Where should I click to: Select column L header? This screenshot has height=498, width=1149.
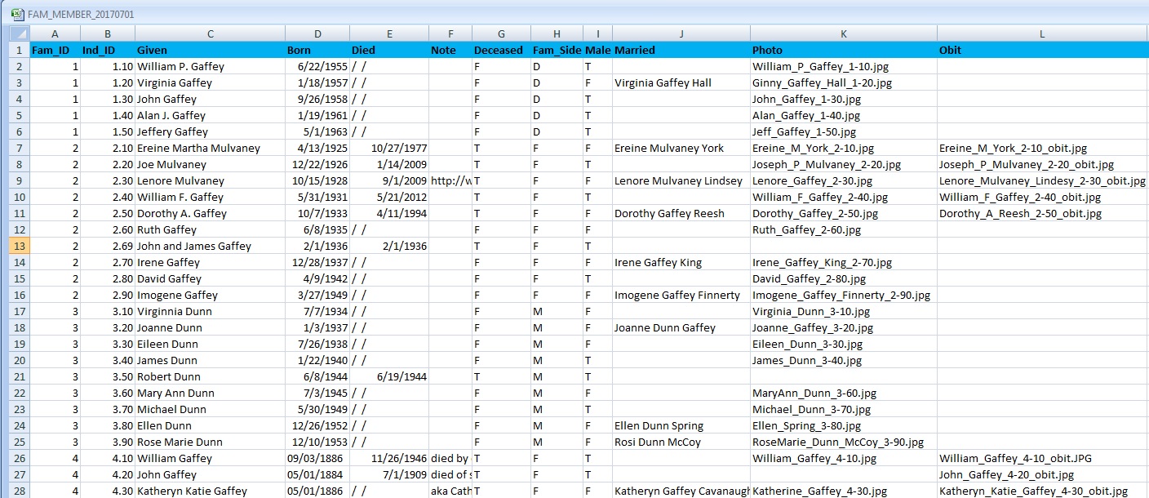coord(1043,33)
